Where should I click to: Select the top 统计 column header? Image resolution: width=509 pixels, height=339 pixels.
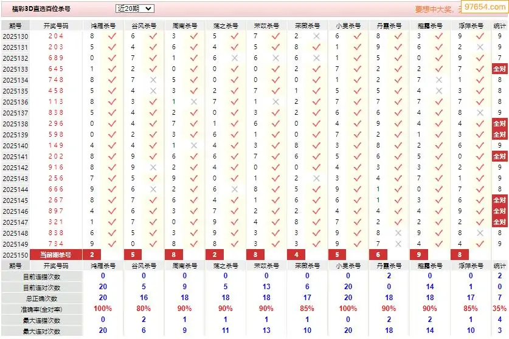click(500, 26)
